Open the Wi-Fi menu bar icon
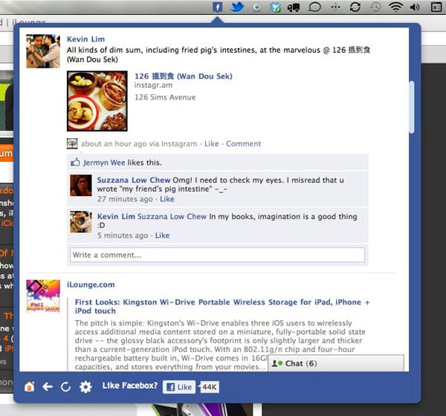Viewport: 446px width, 416px height. [395, 7]
